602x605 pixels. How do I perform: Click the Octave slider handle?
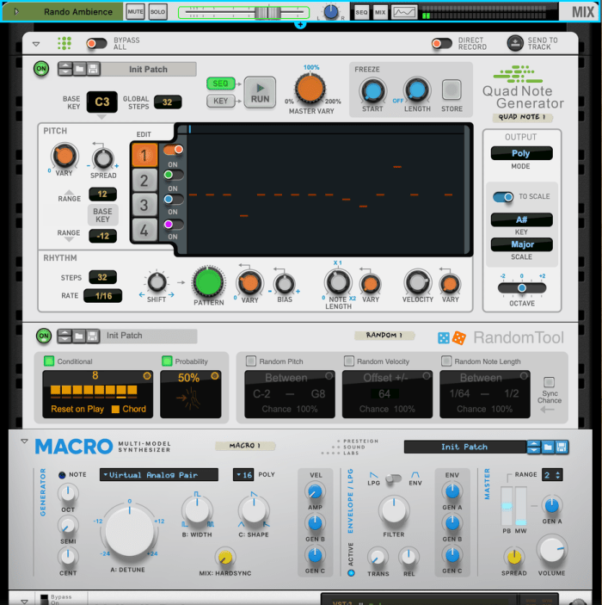pos(521,287)
